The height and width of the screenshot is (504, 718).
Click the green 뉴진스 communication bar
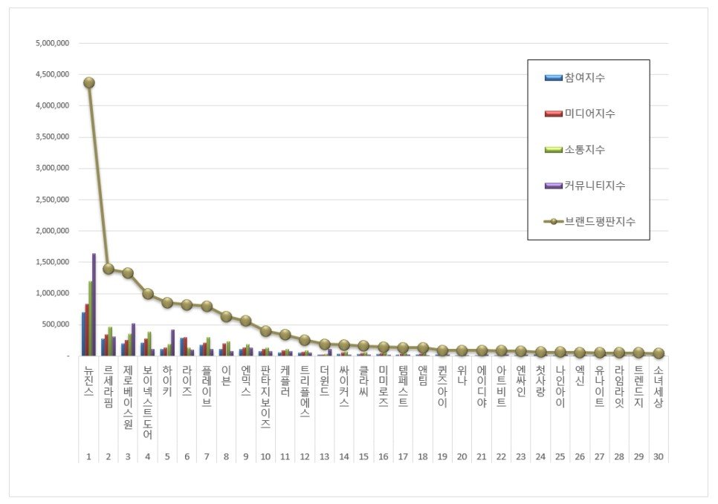[x=90, y=318]
